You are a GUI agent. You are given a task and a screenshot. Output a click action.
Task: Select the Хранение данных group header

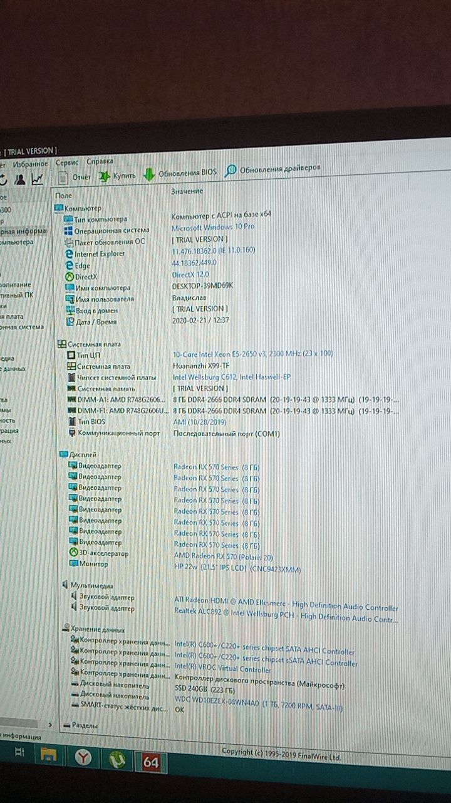95,630
